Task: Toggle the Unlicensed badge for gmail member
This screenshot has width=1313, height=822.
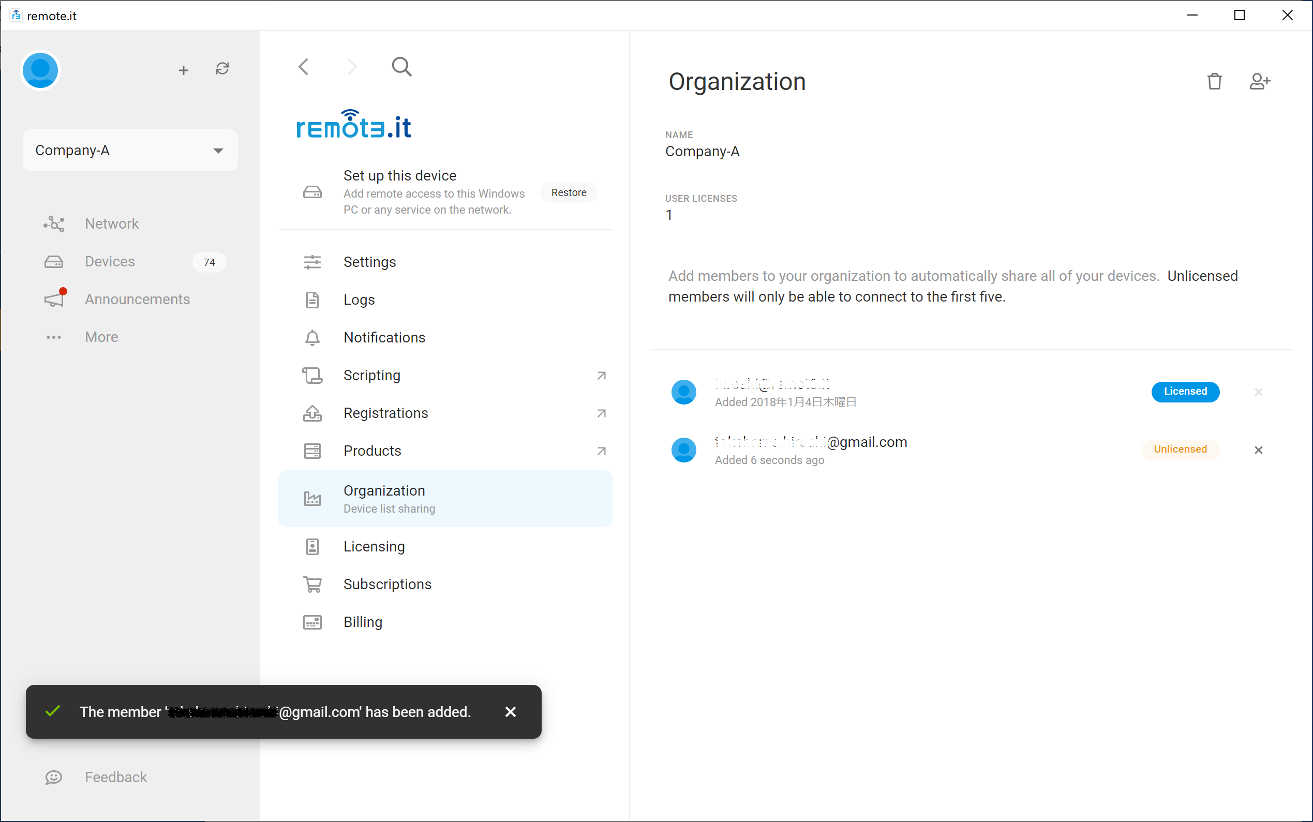Action: point(1181,449)
